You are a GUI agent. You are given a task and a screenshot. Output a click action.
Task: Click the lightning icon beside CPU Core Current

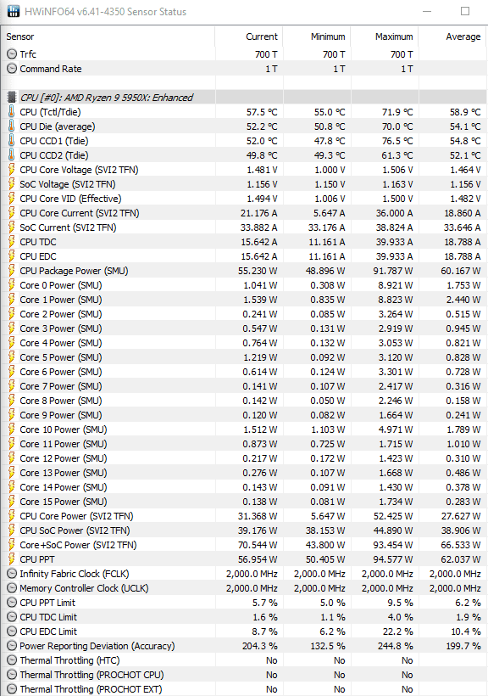[12, 213]
